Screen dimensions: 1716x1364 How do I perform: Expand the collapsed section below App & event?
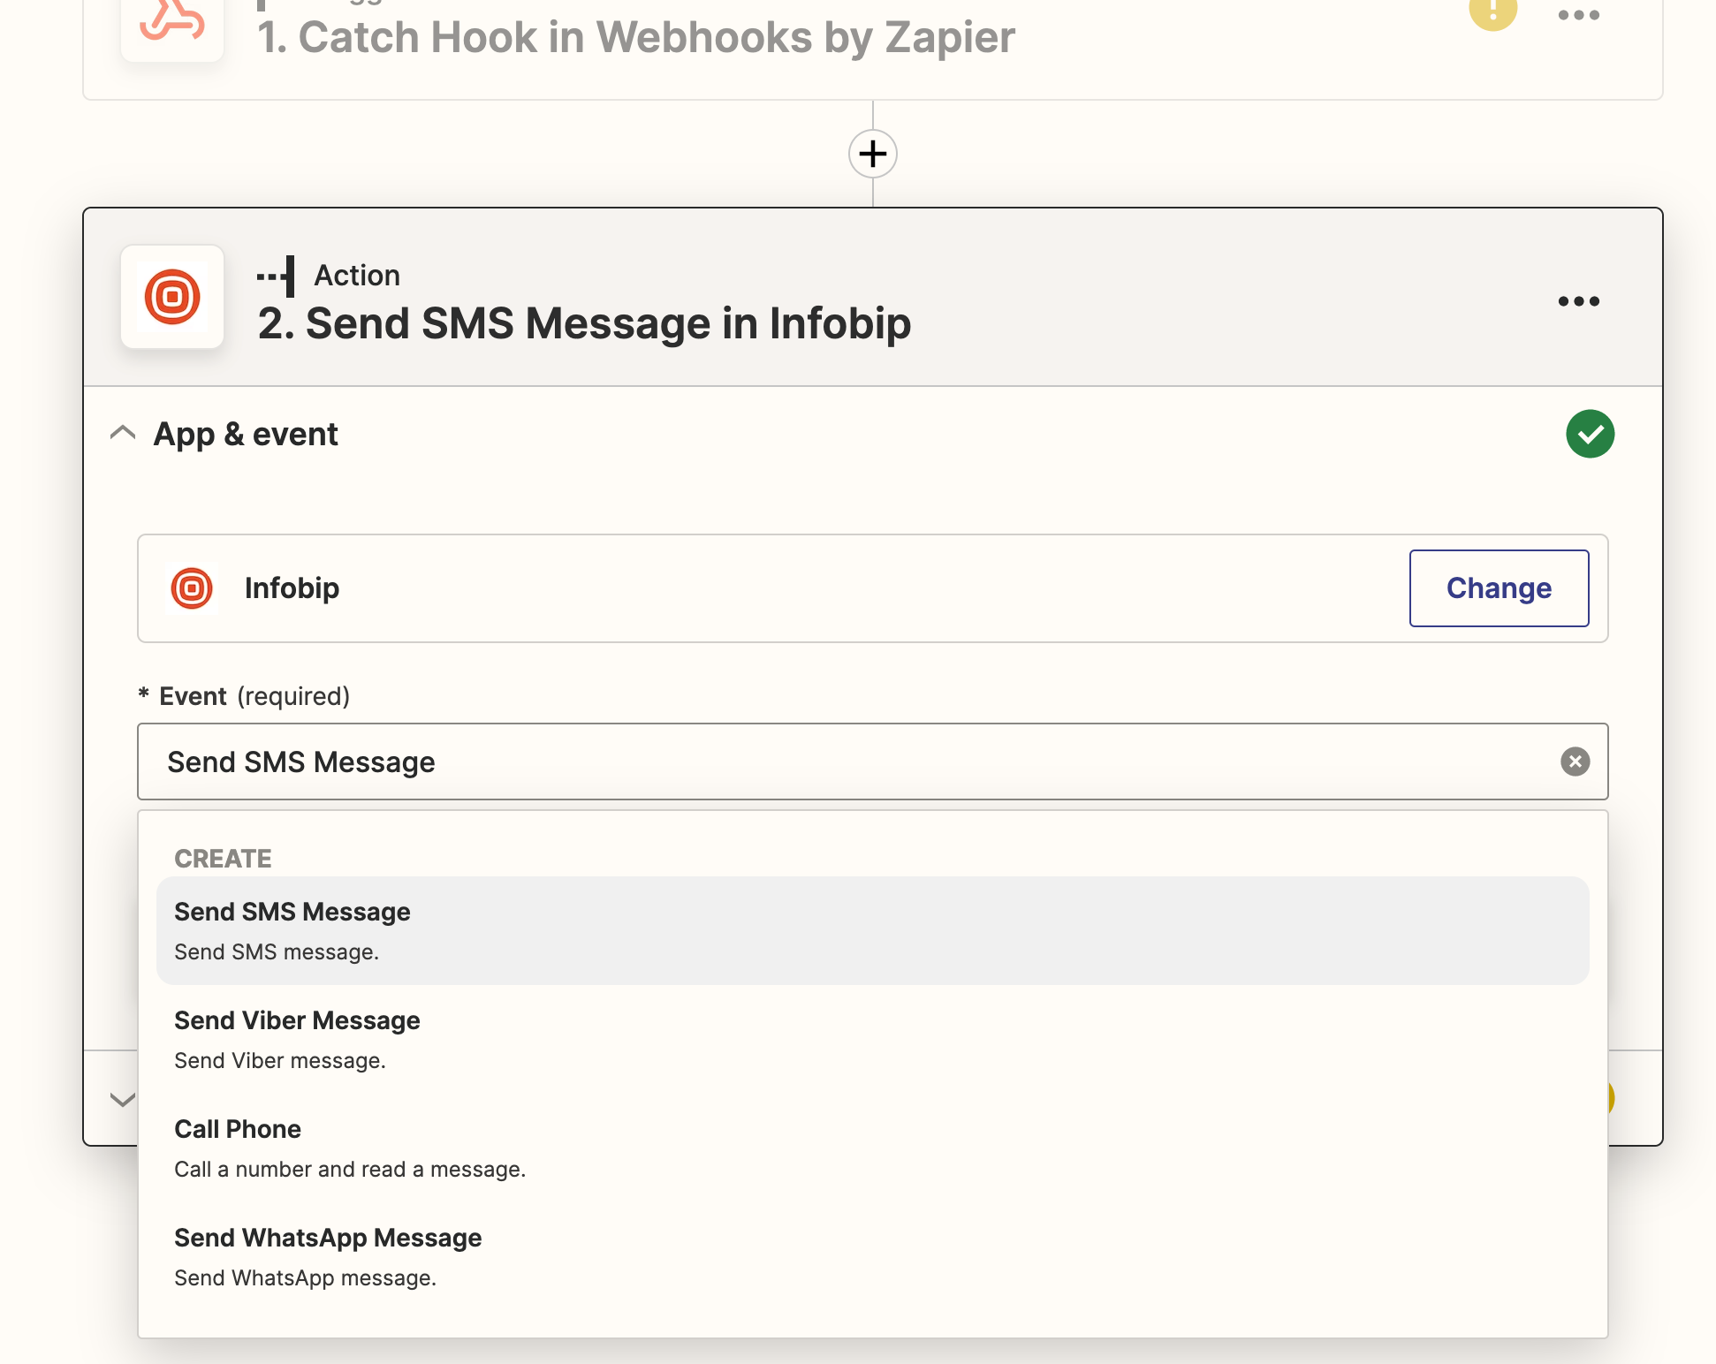[x=123, y=1099]
